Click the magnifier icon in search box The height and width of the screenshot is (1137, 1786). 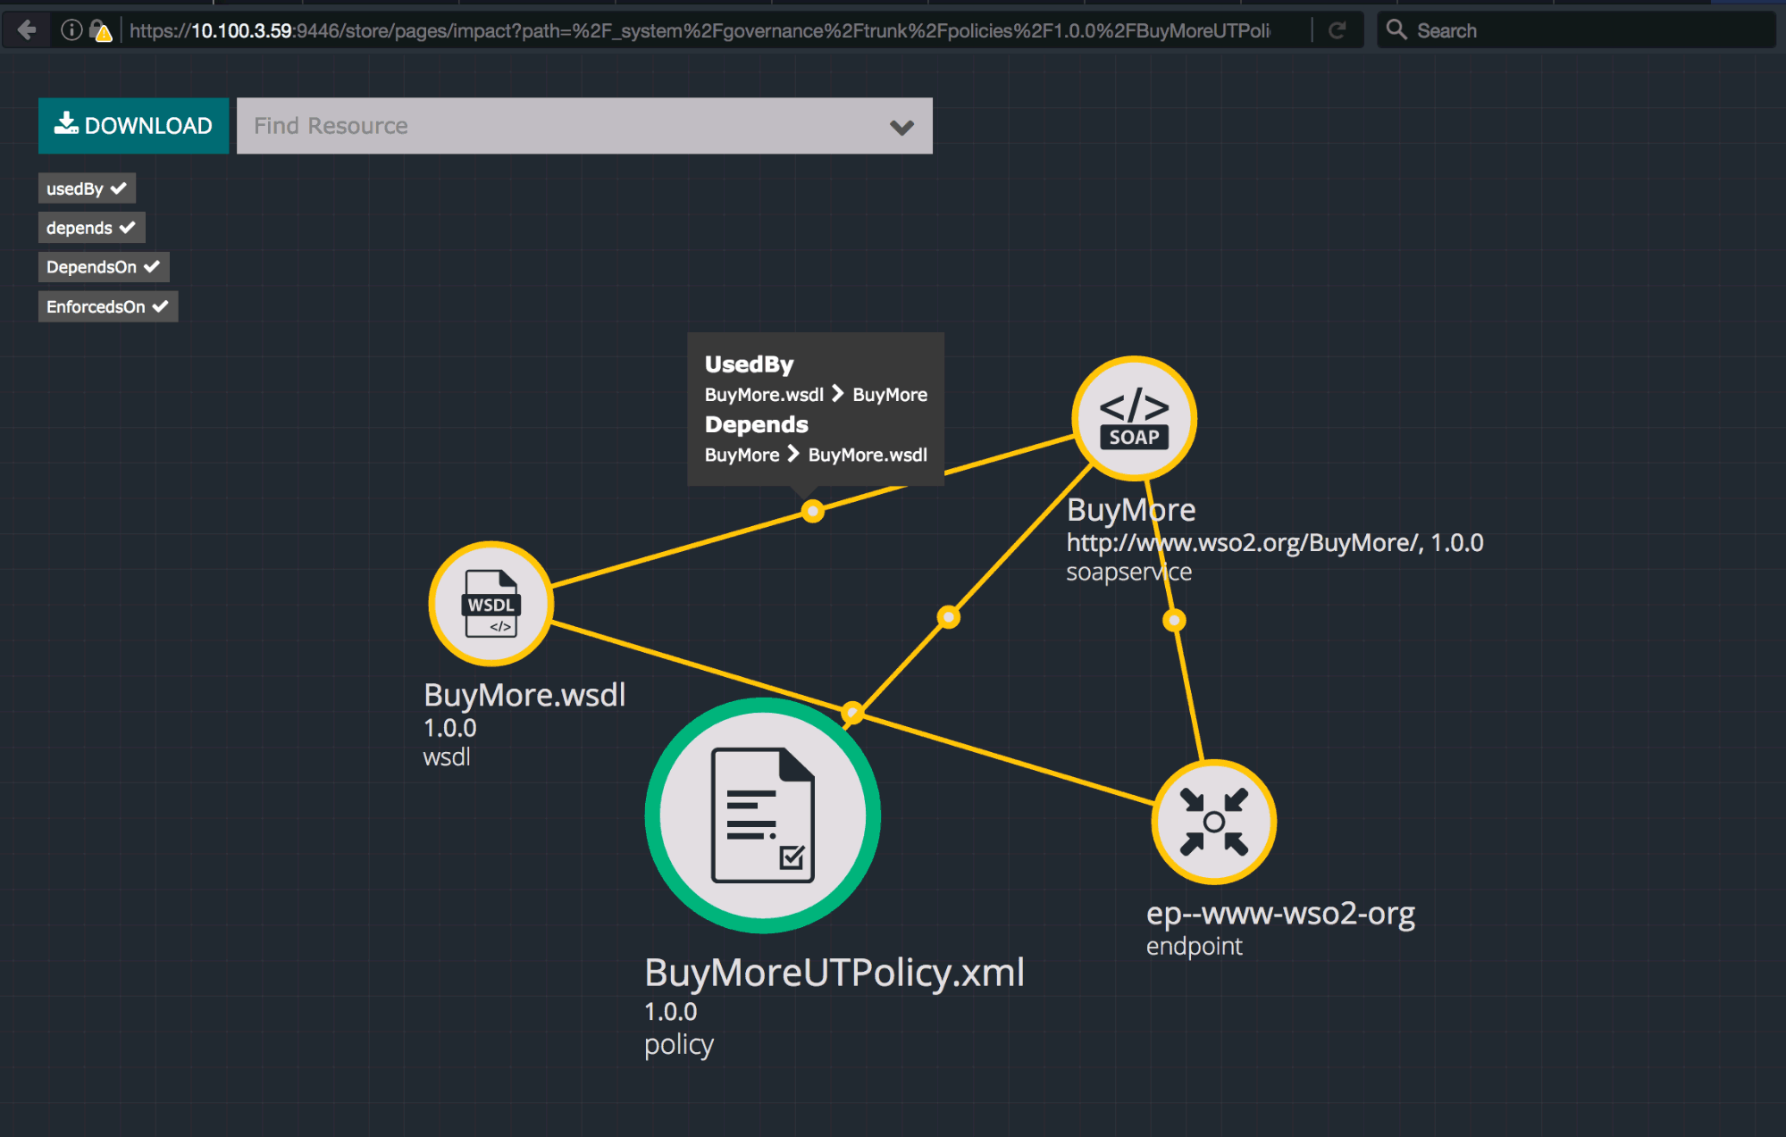click(x=1396, y=29)
